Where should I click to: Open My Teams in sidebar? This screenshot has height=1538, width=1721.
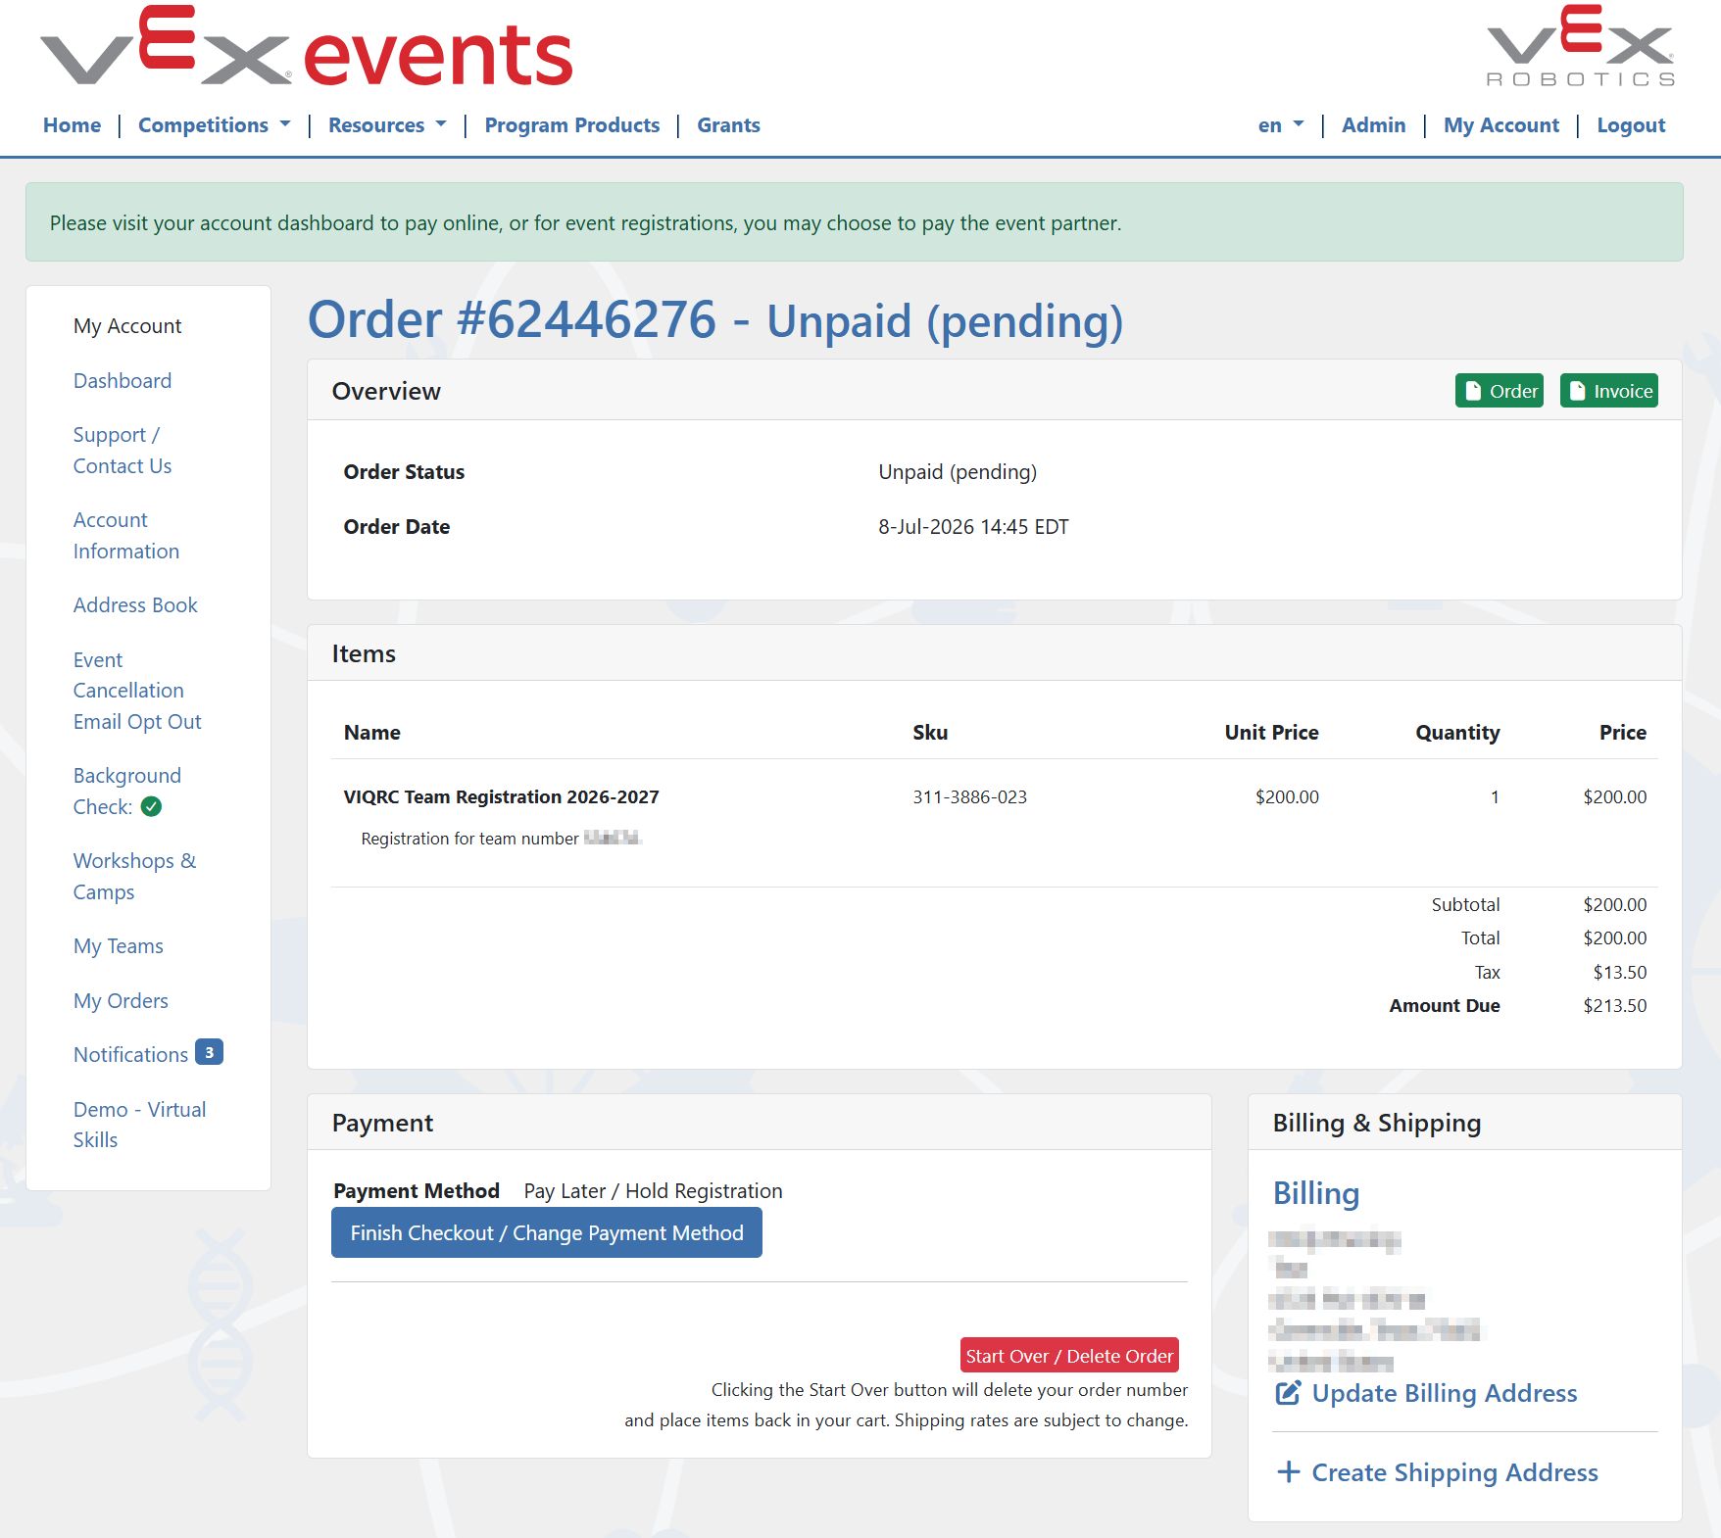pyautogui.click(x=119, y=945)
